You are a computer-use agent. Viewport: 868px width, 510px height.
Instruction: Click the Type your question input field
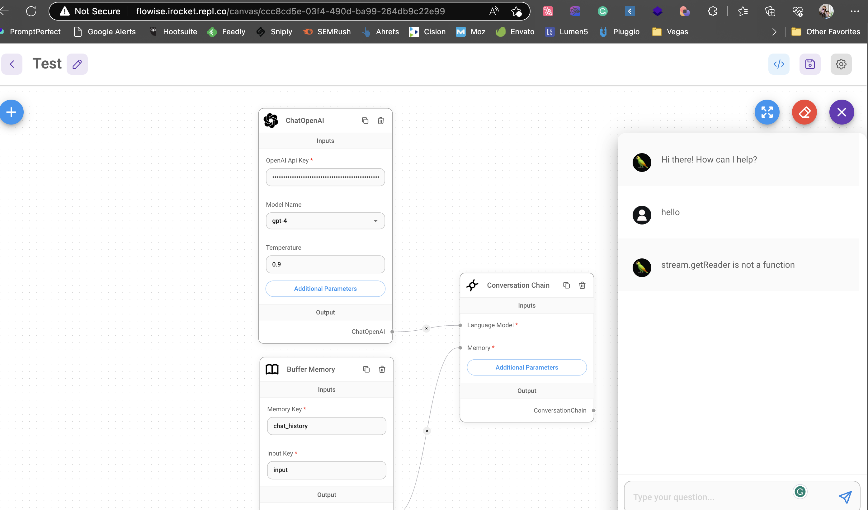(706, 497)
